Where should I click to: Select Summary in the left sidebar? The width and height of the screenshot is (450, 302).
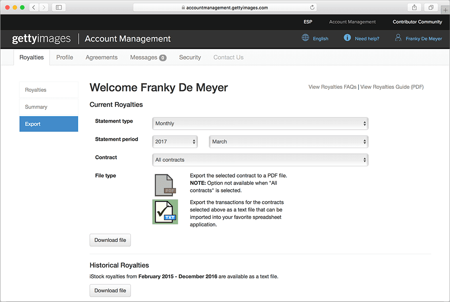click(49, 107)
